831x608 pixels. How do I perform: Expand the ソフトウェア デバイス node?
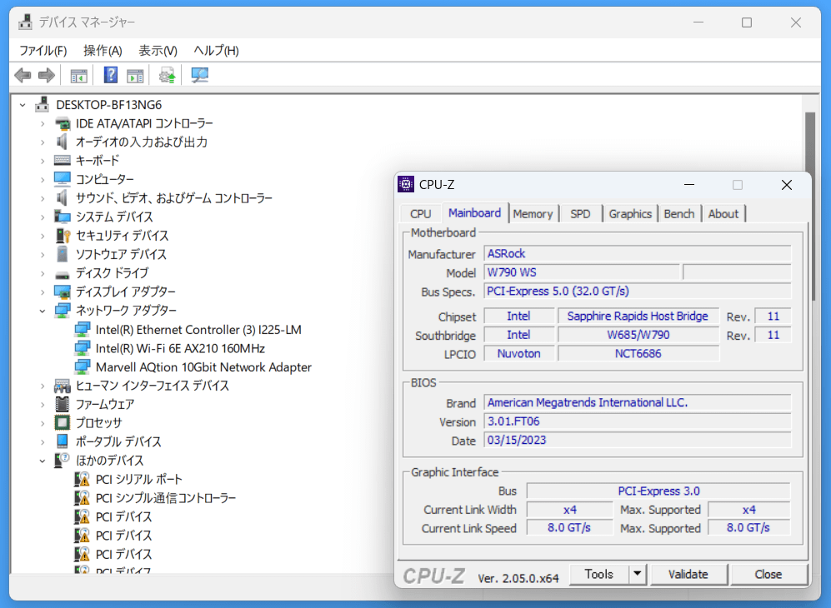point(43,254)
